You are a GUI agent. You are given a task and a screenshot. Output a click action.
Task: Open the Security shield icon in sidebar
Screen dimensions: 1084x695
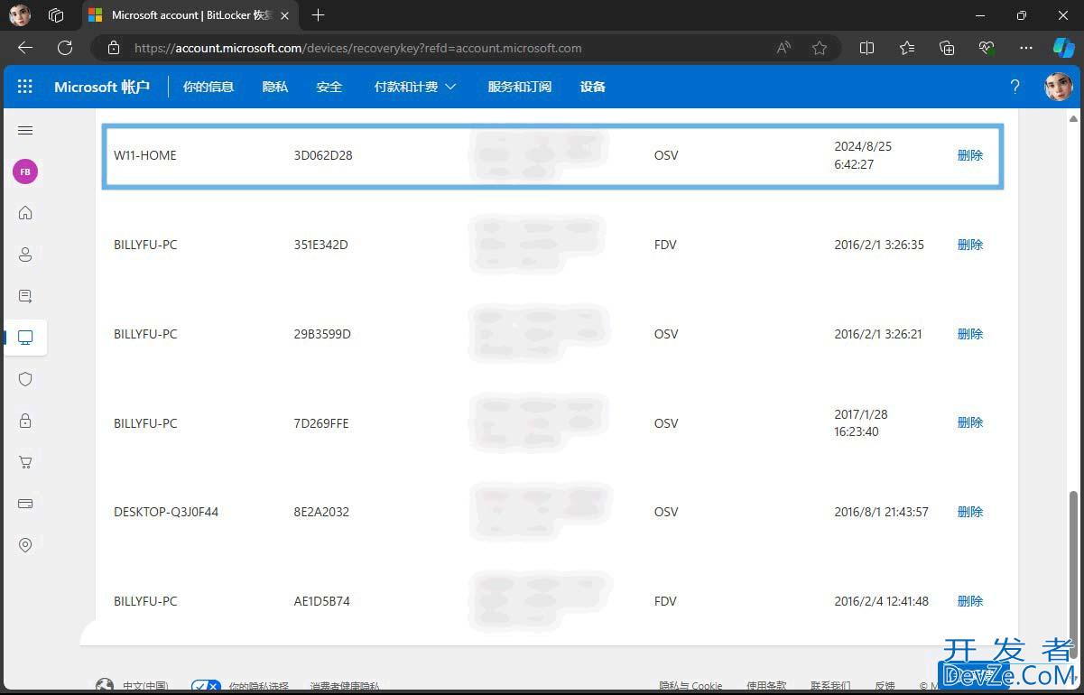(x=25, y=379)
